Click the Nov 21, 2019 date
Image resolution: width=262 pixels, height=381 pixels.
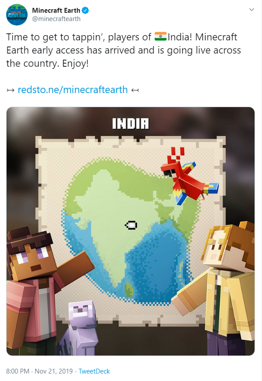coord(53,371)
